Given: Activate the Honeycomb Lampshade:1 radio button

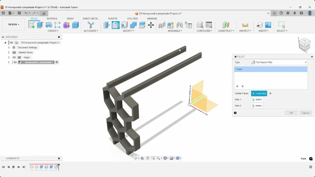Looking at the screenshot, I should point(57,62).
